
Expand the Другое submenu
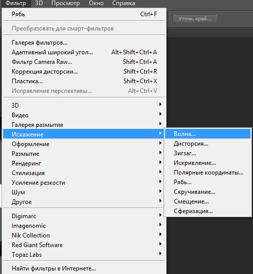click(x=84, y=202)
